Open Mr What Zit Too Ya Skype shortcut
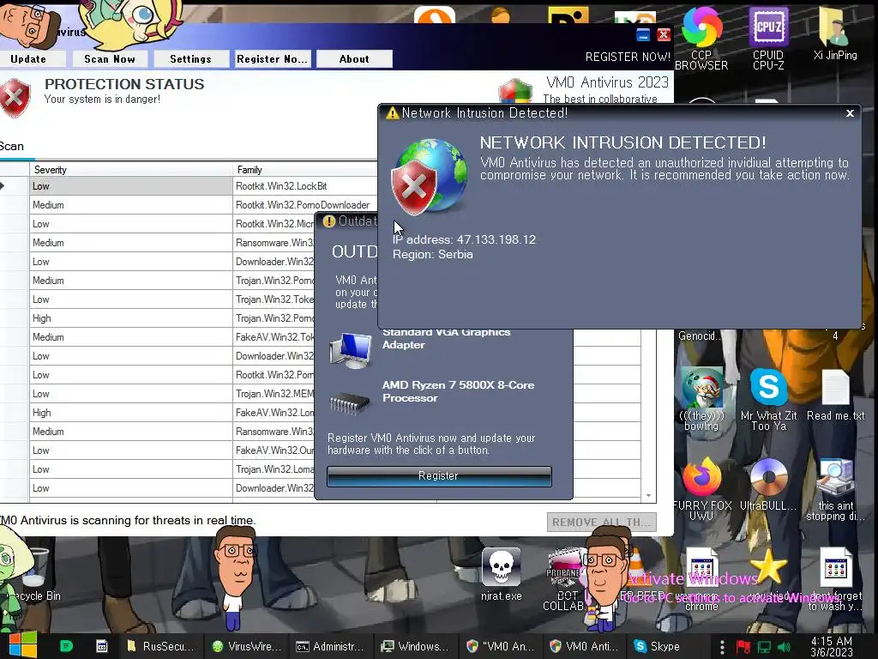878x659 pixels. pyautogui.click(x=768, y=399)
